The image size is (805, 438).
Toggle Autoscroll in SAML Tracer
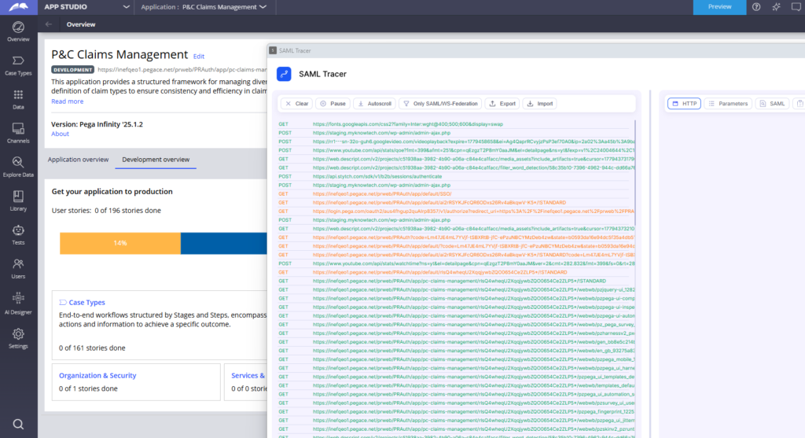coord(374,104)
